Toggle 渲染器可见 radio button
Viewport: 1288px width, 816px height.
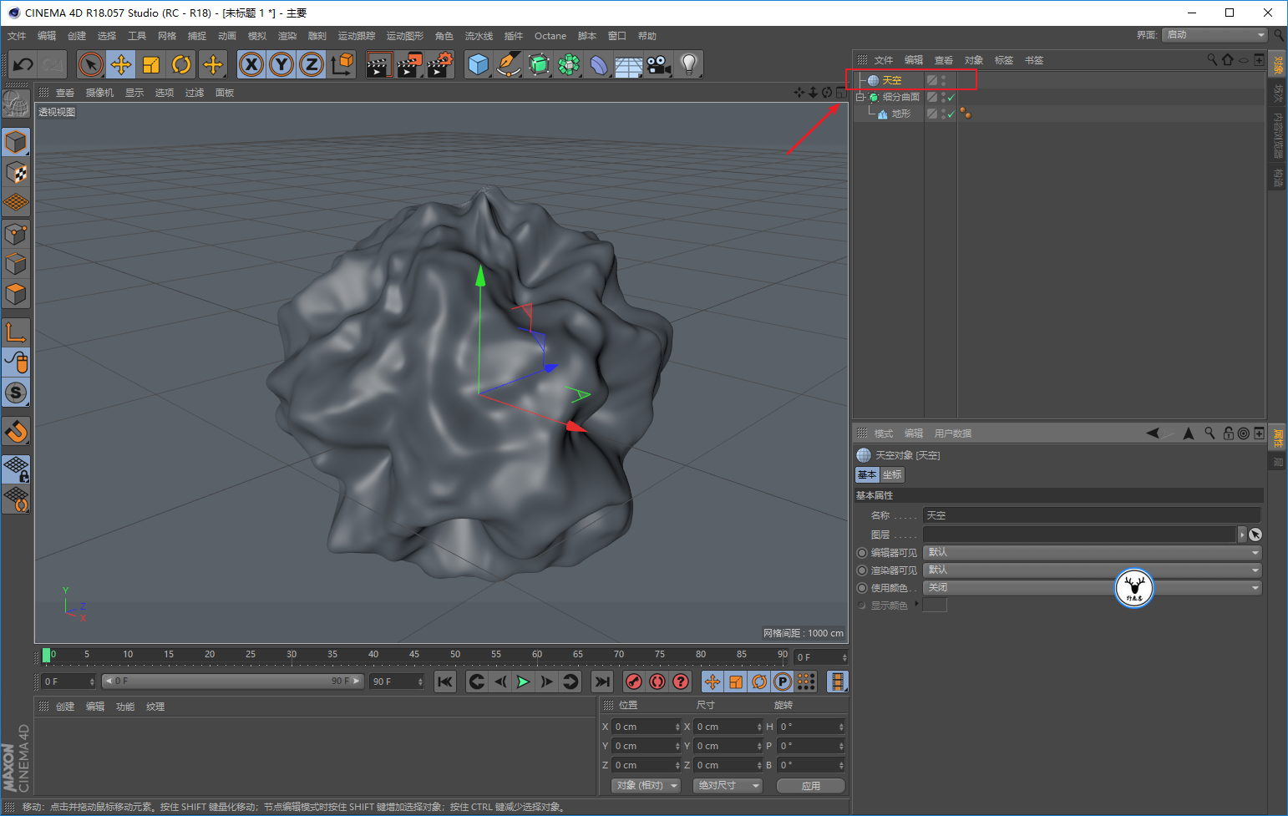coord(862,570)
